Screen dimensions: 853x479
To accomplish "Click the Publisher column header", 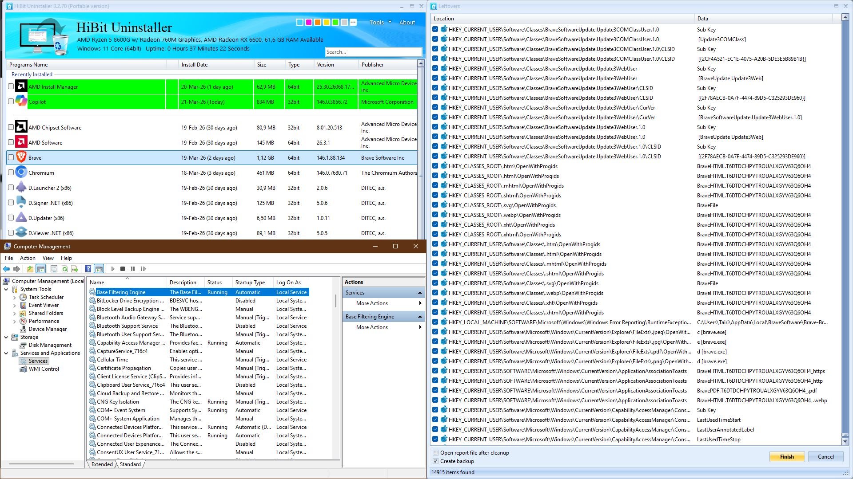I will point(387,65).
